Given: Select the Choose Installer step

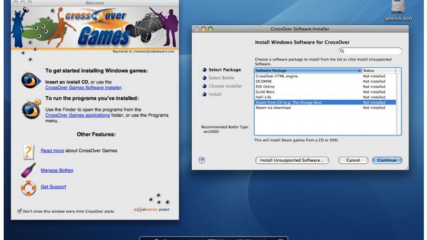Looking at the screenshot, I should [222, 86].
